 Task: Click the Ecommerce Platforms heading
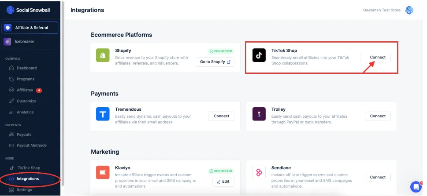(x=122, y=35)
